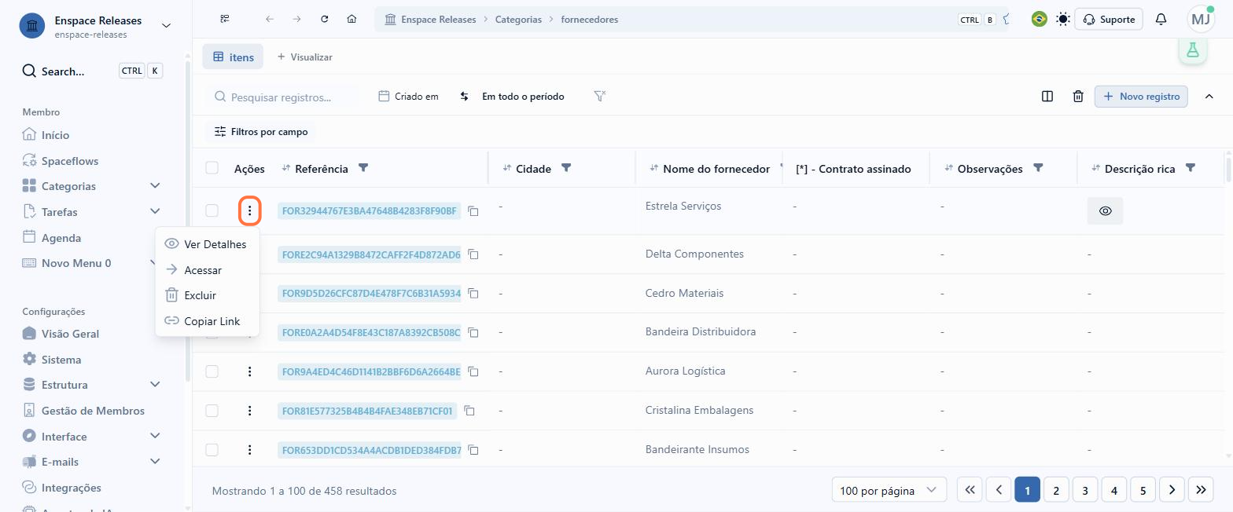Open actions menu for Bandeirante Insumos row

click(250, 450)
